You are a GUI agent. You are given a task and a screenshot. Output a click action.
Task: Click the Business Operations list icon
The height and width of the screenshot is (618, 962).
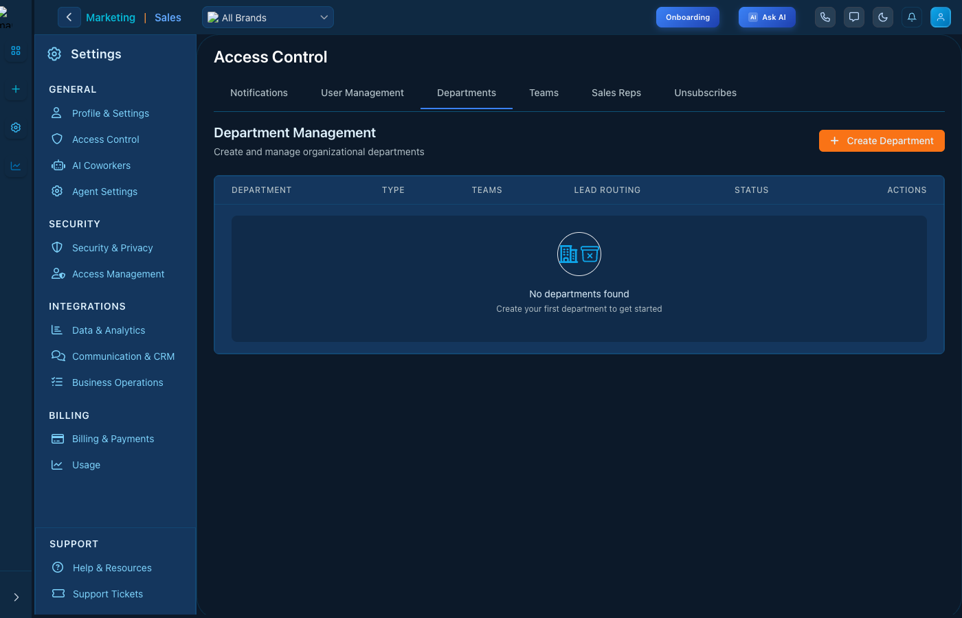[57, 382]
